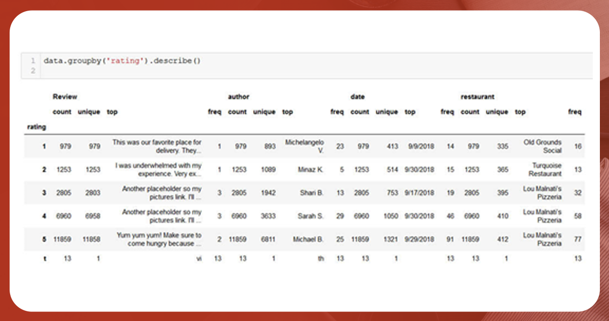This screenshot has height=321, width=609.
Task: Click the row labeled t
Action: pos(44,258)
